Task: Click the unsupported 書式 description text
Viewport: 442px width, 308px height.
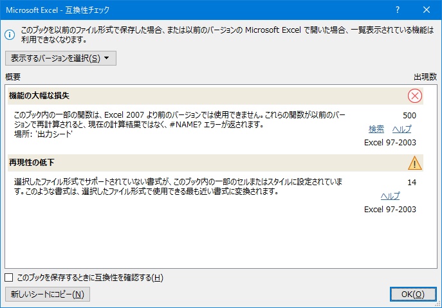Action: pyautogui.click(x=178, y=186)
